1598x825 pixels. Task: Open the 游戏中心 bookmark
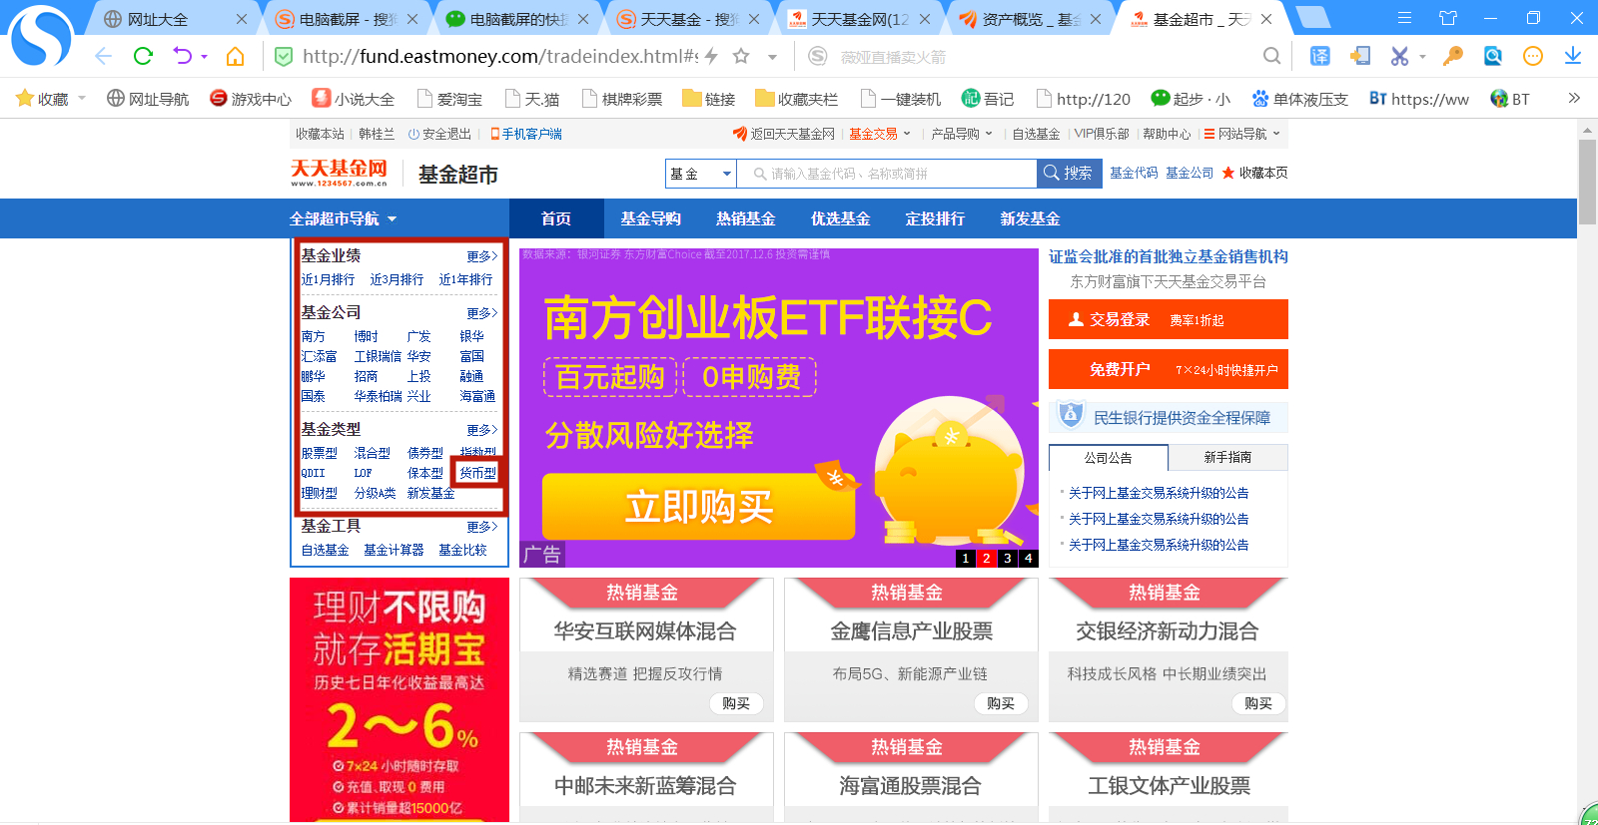(251, 99)
